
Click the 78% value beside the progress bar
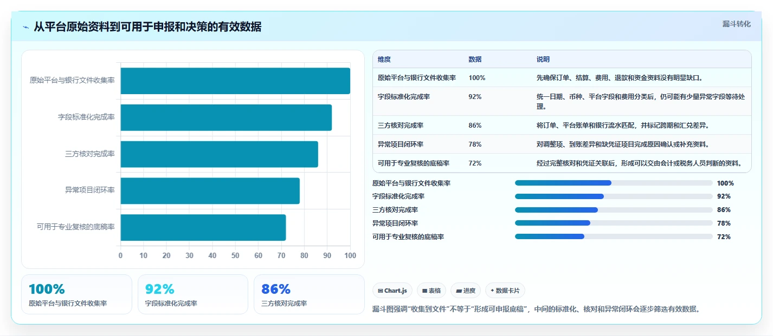point(724,223)
